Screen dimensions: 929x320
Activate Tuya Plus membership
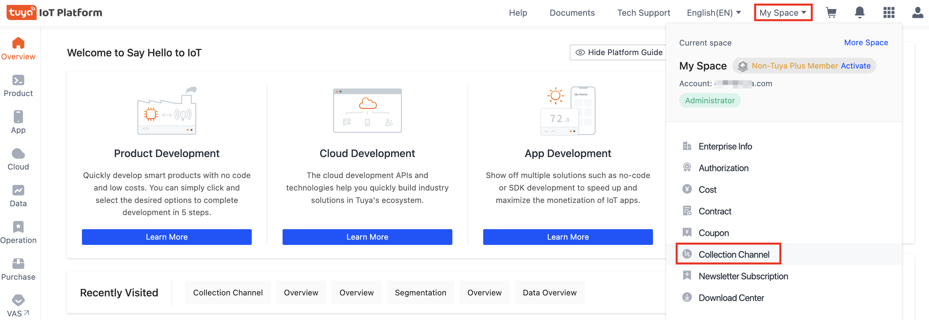tap(856, 66)
